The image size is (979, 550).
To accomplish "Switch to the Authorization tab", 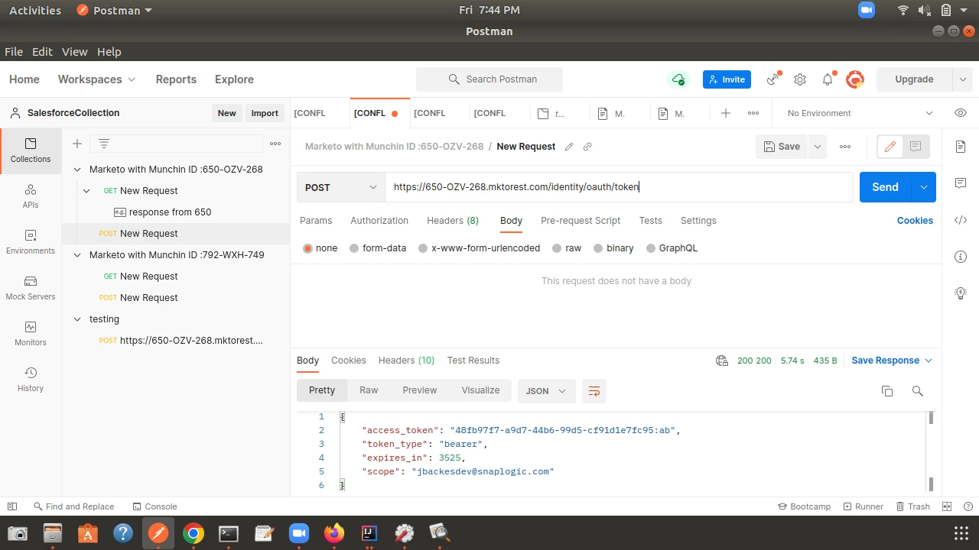I will [x=379, y=221].
